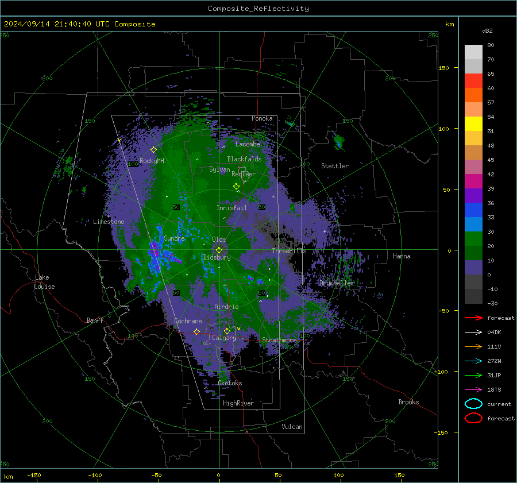Click the red forecast ellipse legend symbol
The width and height of the screenshot is (517, 483).
click(473, 418)
